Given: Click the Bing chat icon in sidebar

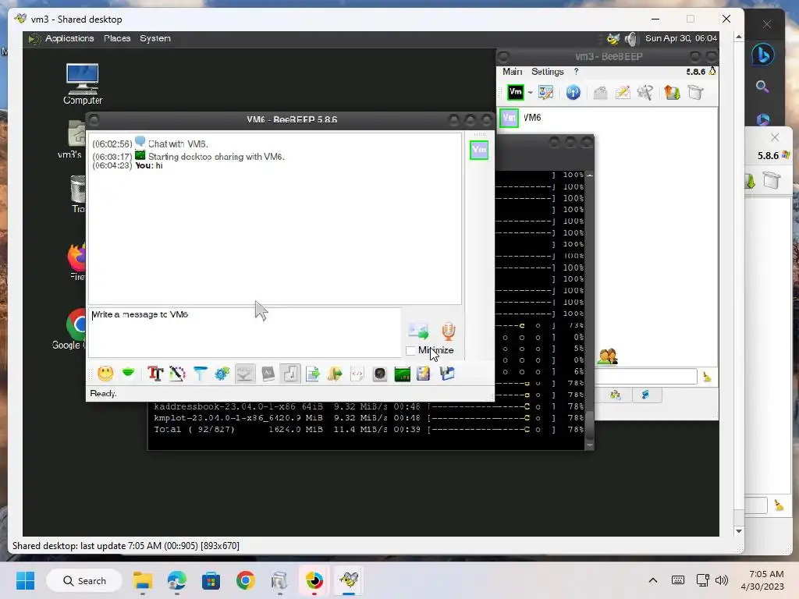Looking at the screenshot, I should click(x=763, y=55).
